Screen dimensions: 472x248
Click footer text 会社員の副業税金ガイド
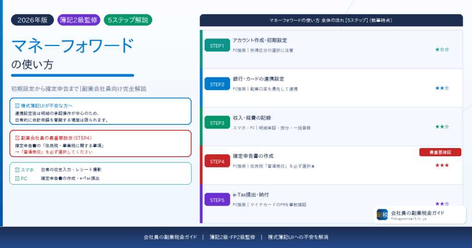pos(170,237)
